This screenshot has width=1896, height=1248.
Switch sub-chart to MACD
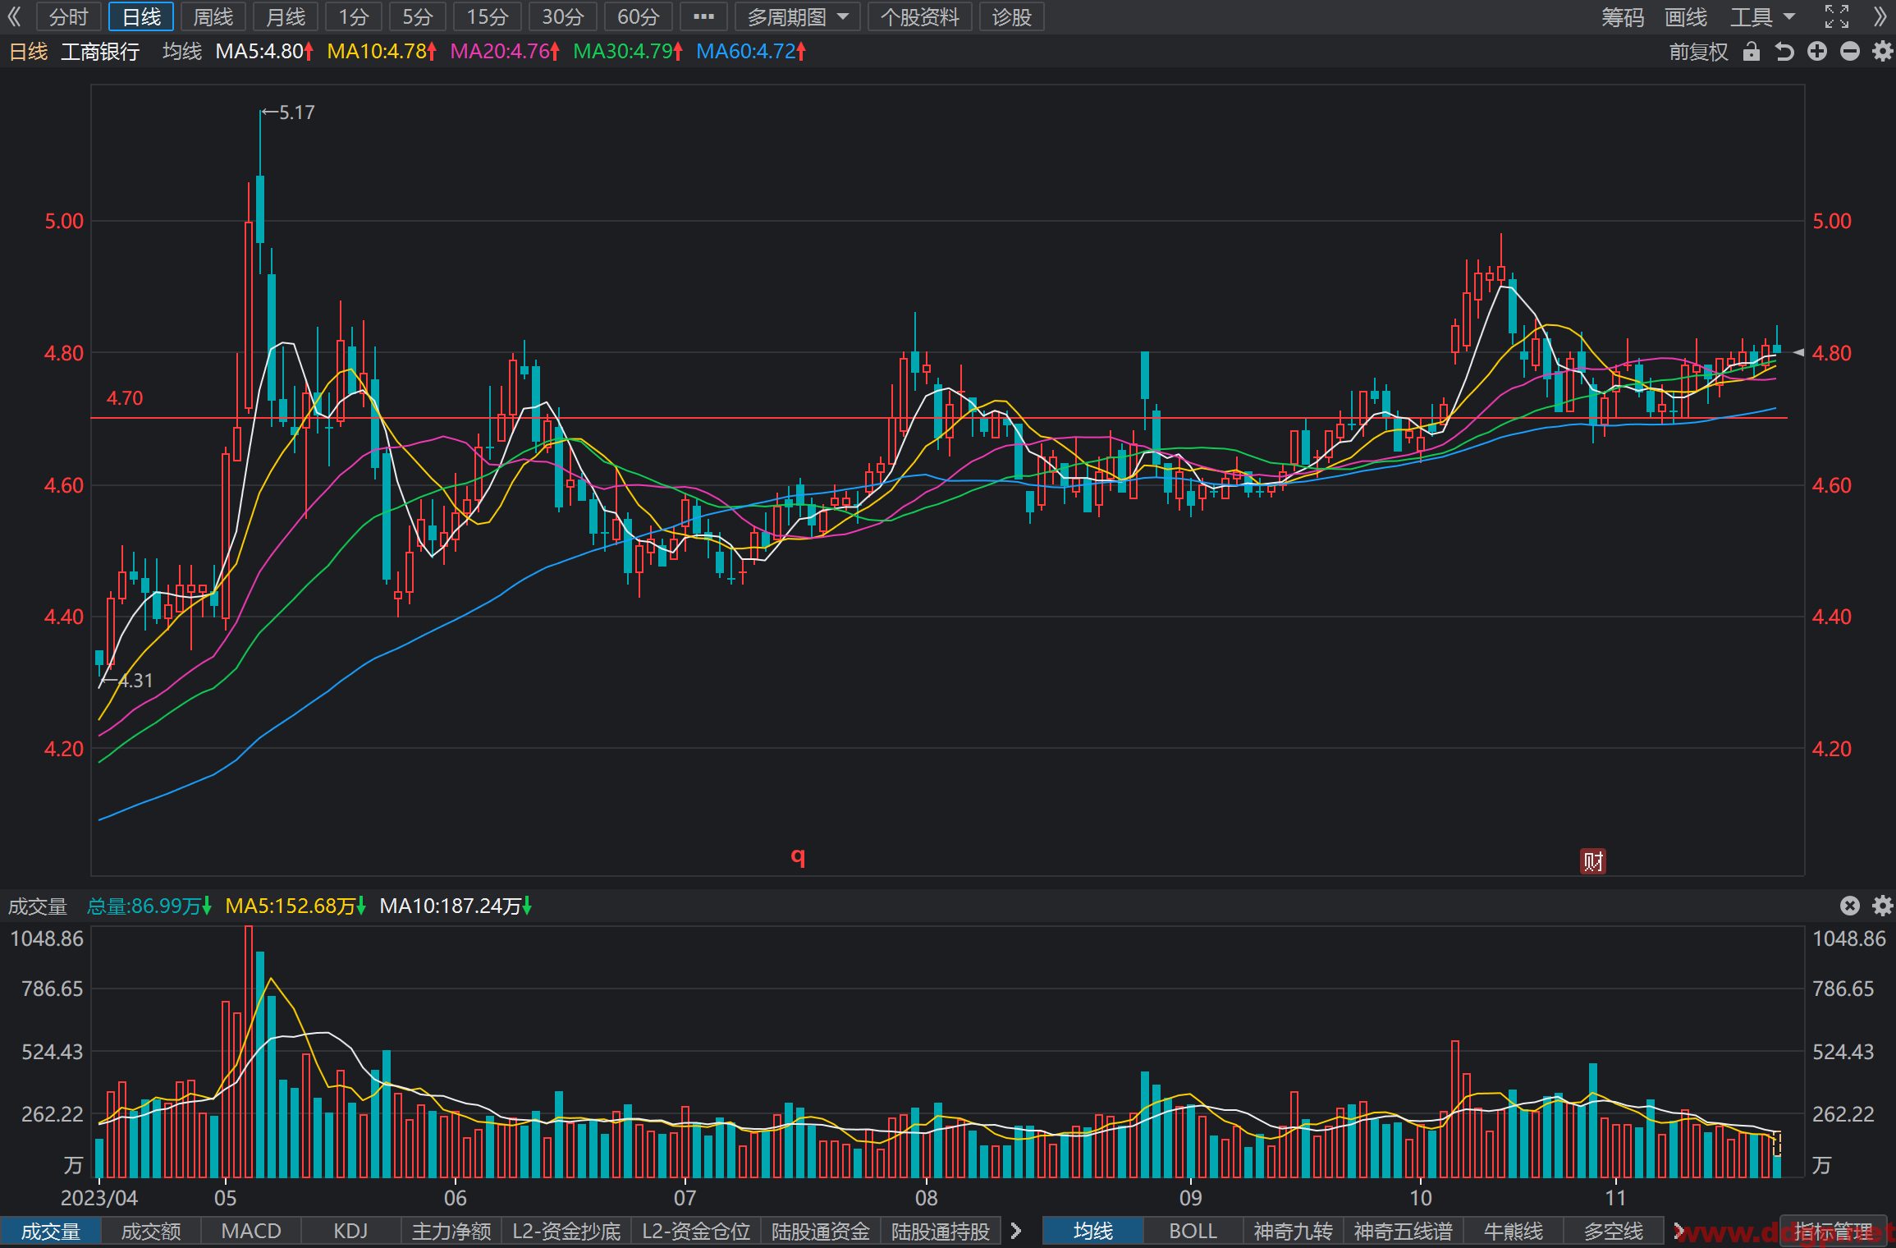coord(251,1231)
